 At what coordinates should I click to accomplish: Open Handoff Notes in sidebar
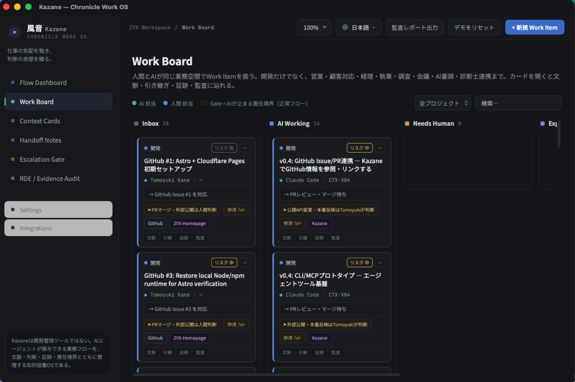(58, 140)
